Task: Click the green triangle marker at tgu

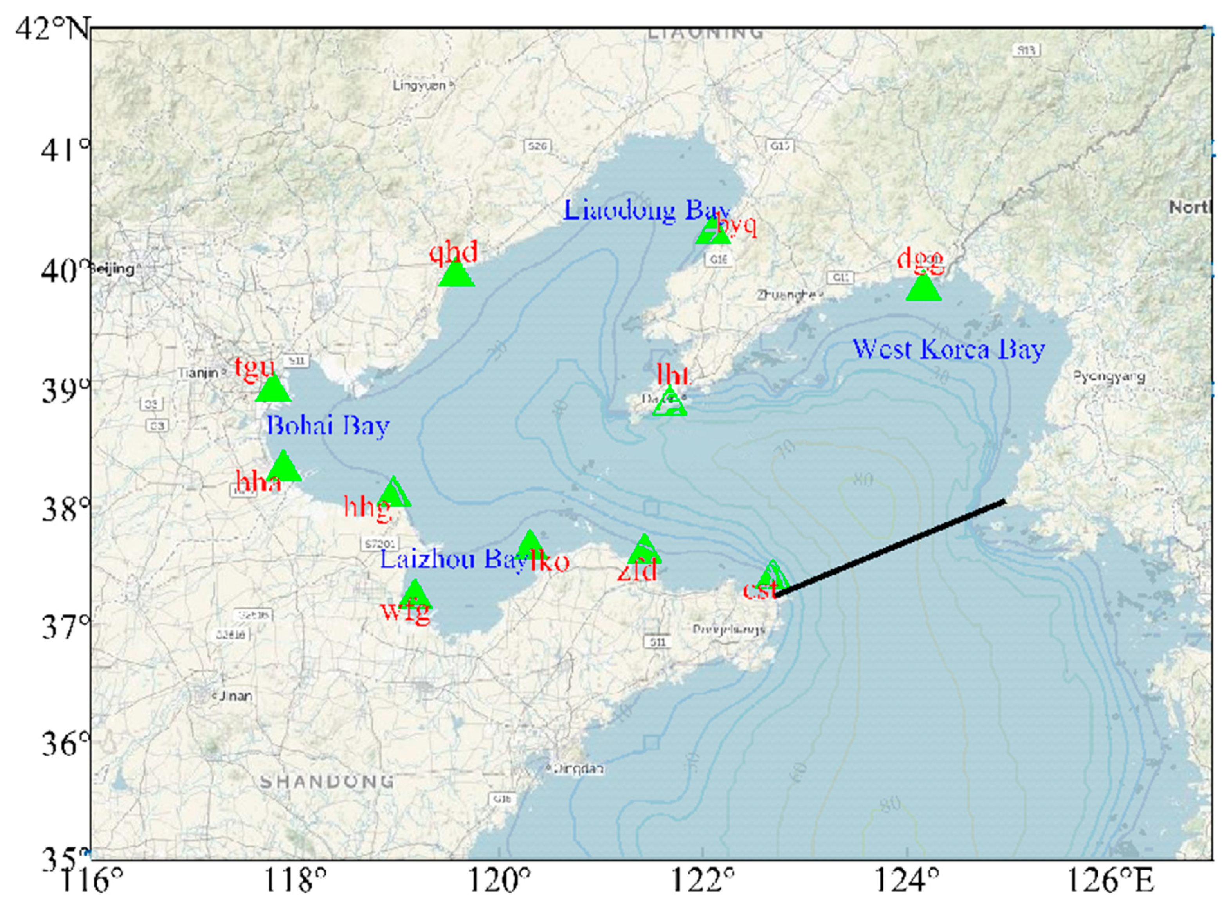Action: pos(272,391)
